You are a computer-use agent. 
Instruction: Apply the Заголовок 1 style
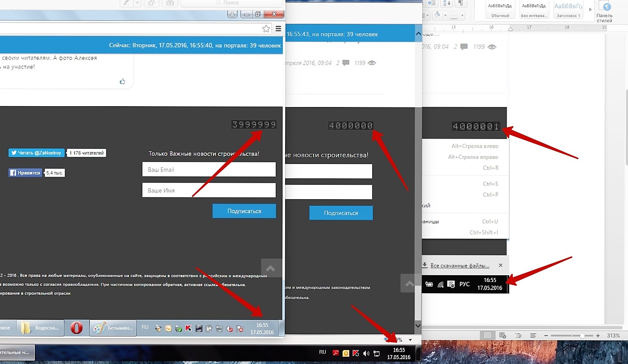(x=568, y=9)
